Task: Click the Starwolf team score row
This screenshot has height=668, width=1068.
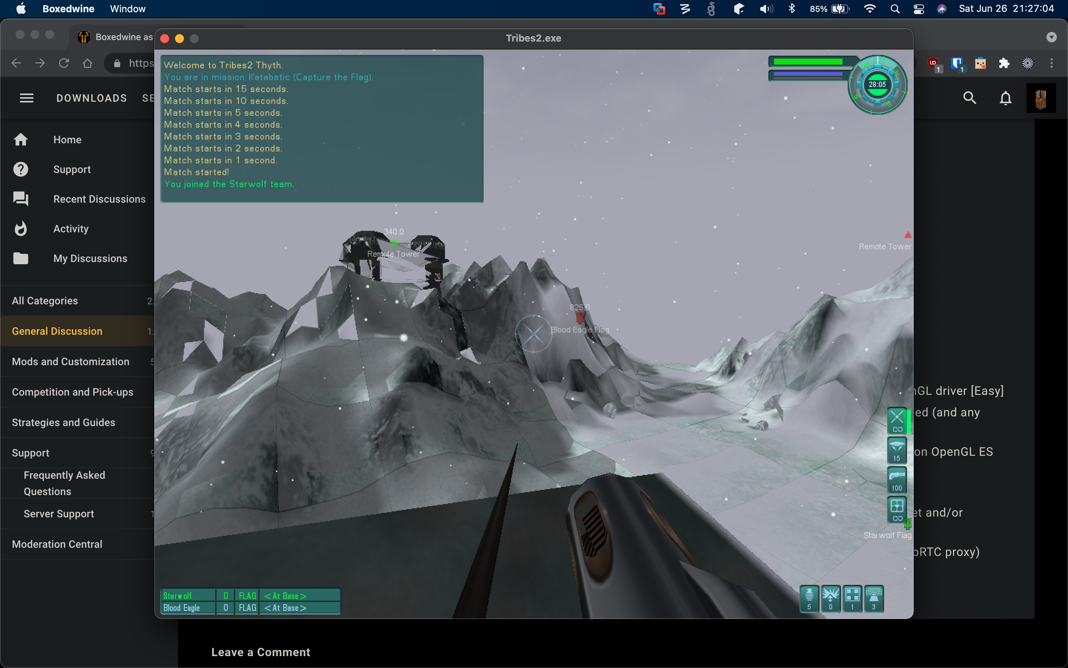Action: 251,596
